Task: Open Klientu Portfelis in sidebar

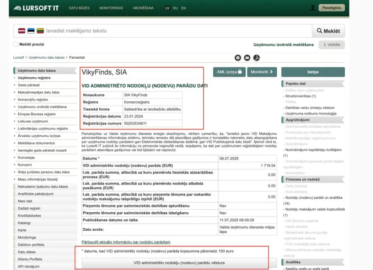Action: [x=30, y=259]
